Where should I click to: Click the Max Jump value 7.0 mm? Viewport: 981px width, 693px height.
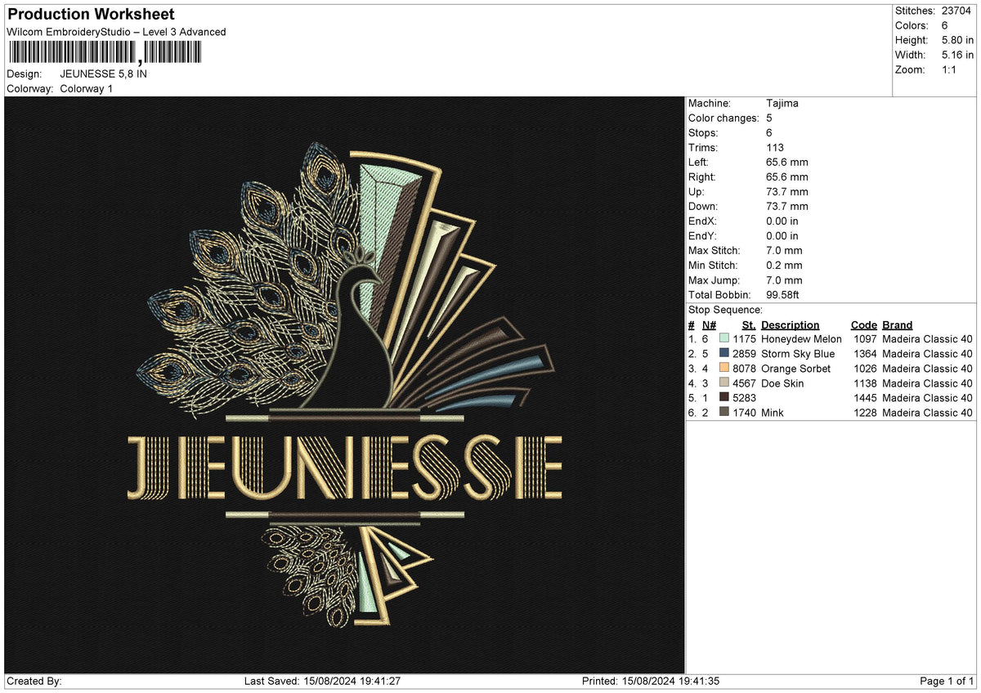pos(784,279)
